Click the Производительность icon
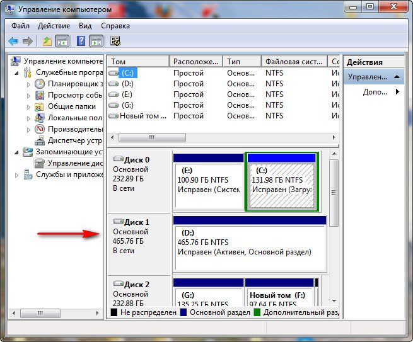 pos(40,129)
